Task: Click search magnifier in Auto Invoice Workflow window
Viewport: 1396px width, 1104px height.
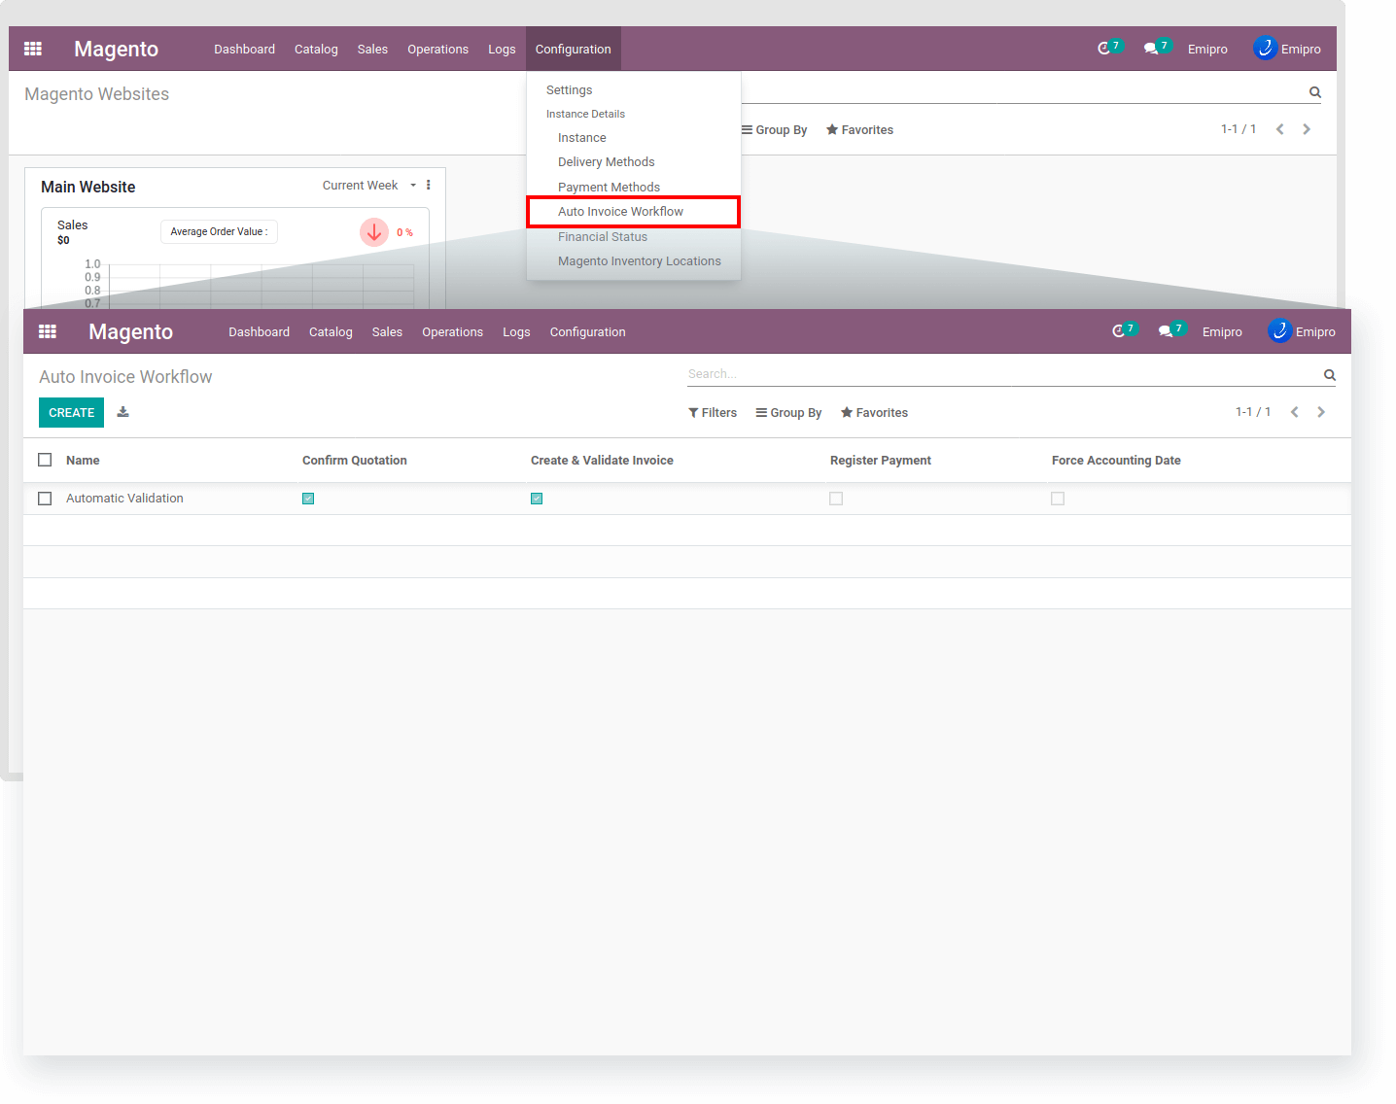Action: click(x=1330, y=375)
